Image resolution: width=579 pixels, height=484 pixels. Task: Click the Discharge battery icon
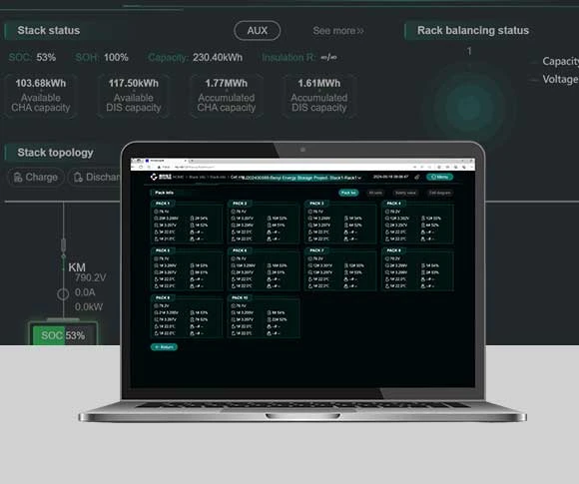pyautogui.click(x=78, y=178)
